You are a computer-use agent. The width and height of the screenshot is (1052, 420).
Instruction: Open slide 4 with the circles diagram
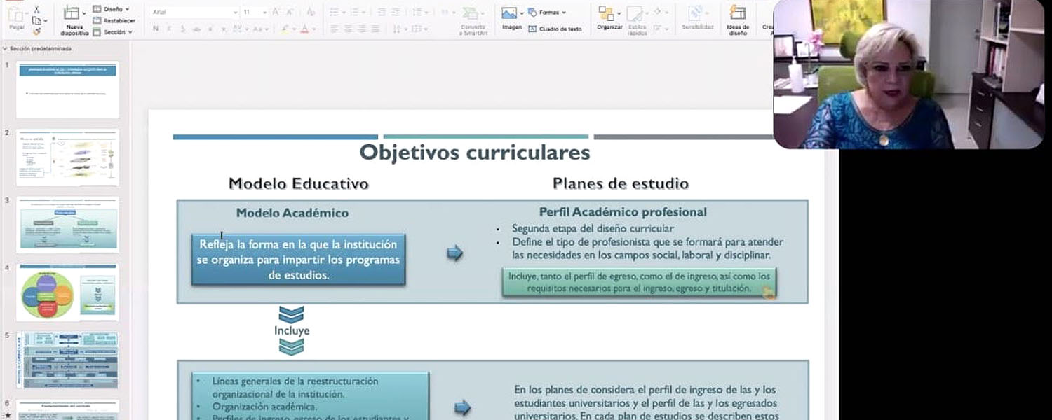(67, 292)
